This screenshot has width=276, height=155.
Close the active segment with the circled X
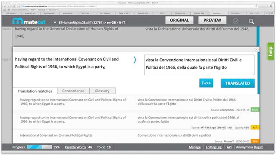pyautogui.click(x=256, y=50)
